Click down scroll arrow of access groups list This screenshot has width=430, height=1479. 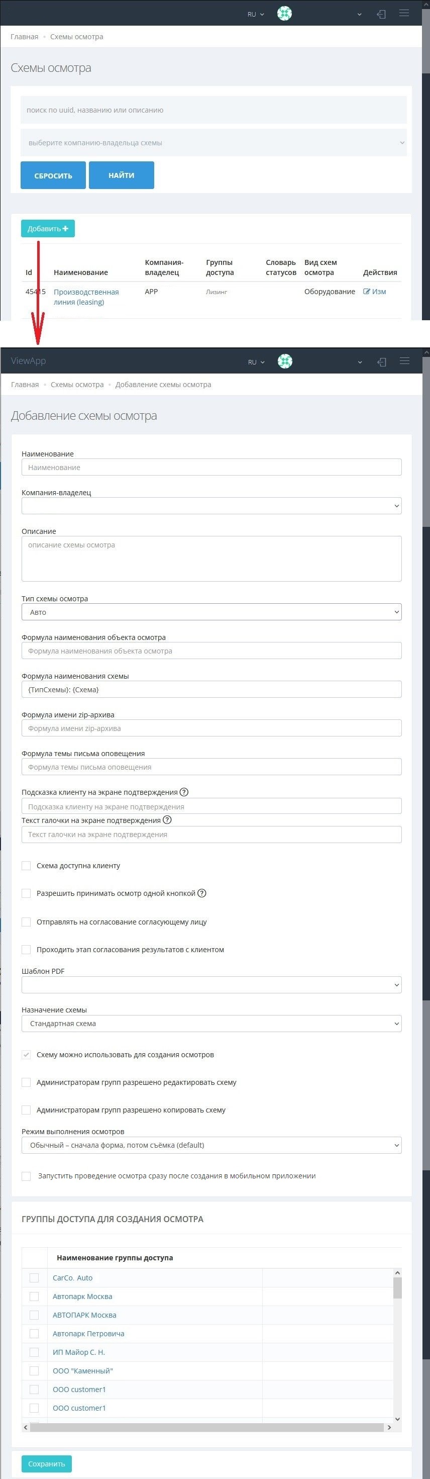pyautogui.click(x=397, y=1419)
